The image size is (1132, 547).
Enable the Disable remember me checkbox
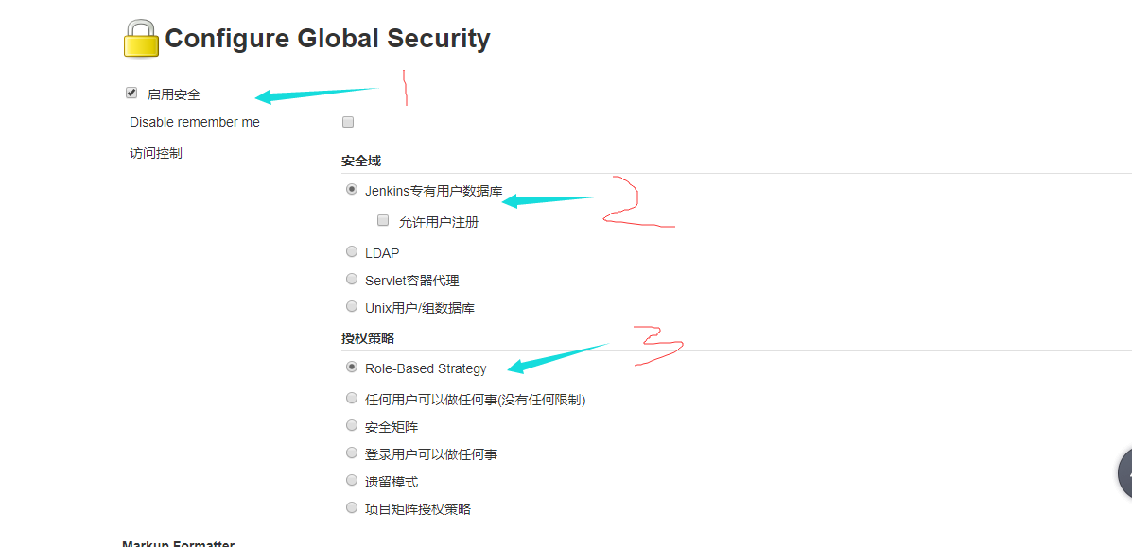pyautogui.click(x=348, y=122)
